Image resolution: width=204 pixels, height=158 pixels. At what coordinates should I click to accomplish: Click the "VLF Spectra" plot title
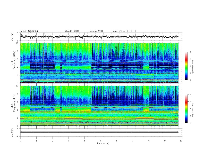29,31
